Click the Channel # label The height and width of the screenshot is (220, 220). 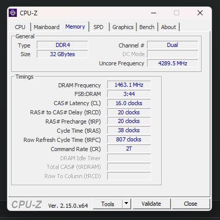point(131,45)
